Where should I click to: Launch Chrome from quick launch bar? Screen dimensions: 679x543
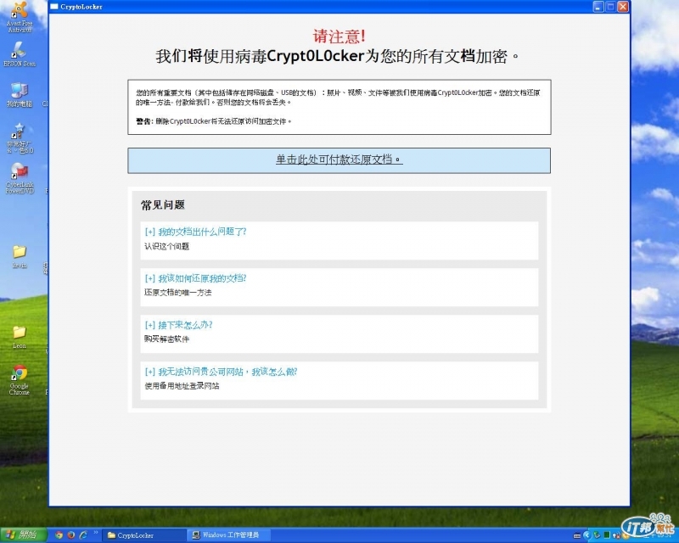pos(59,535)
